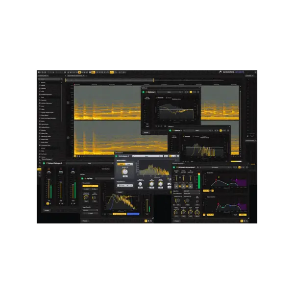The image size is (294, 294).
Task: Click the spectrogram vertical scrollbar
Action: point(240,120)
